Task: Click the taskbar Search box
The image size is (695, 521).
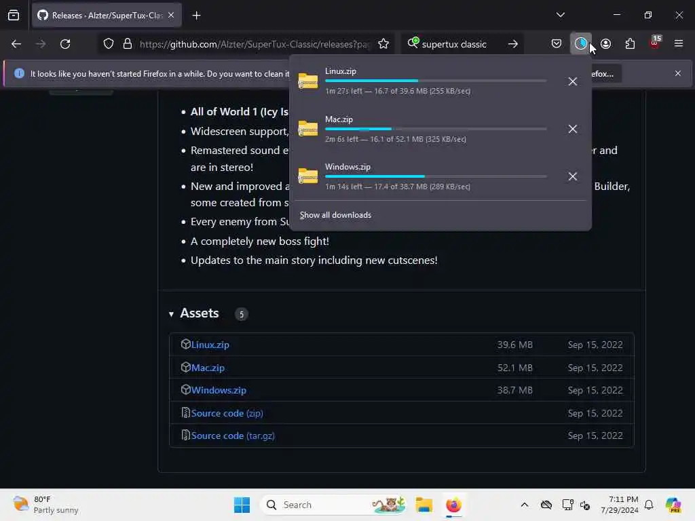Action: coord(335,505)
